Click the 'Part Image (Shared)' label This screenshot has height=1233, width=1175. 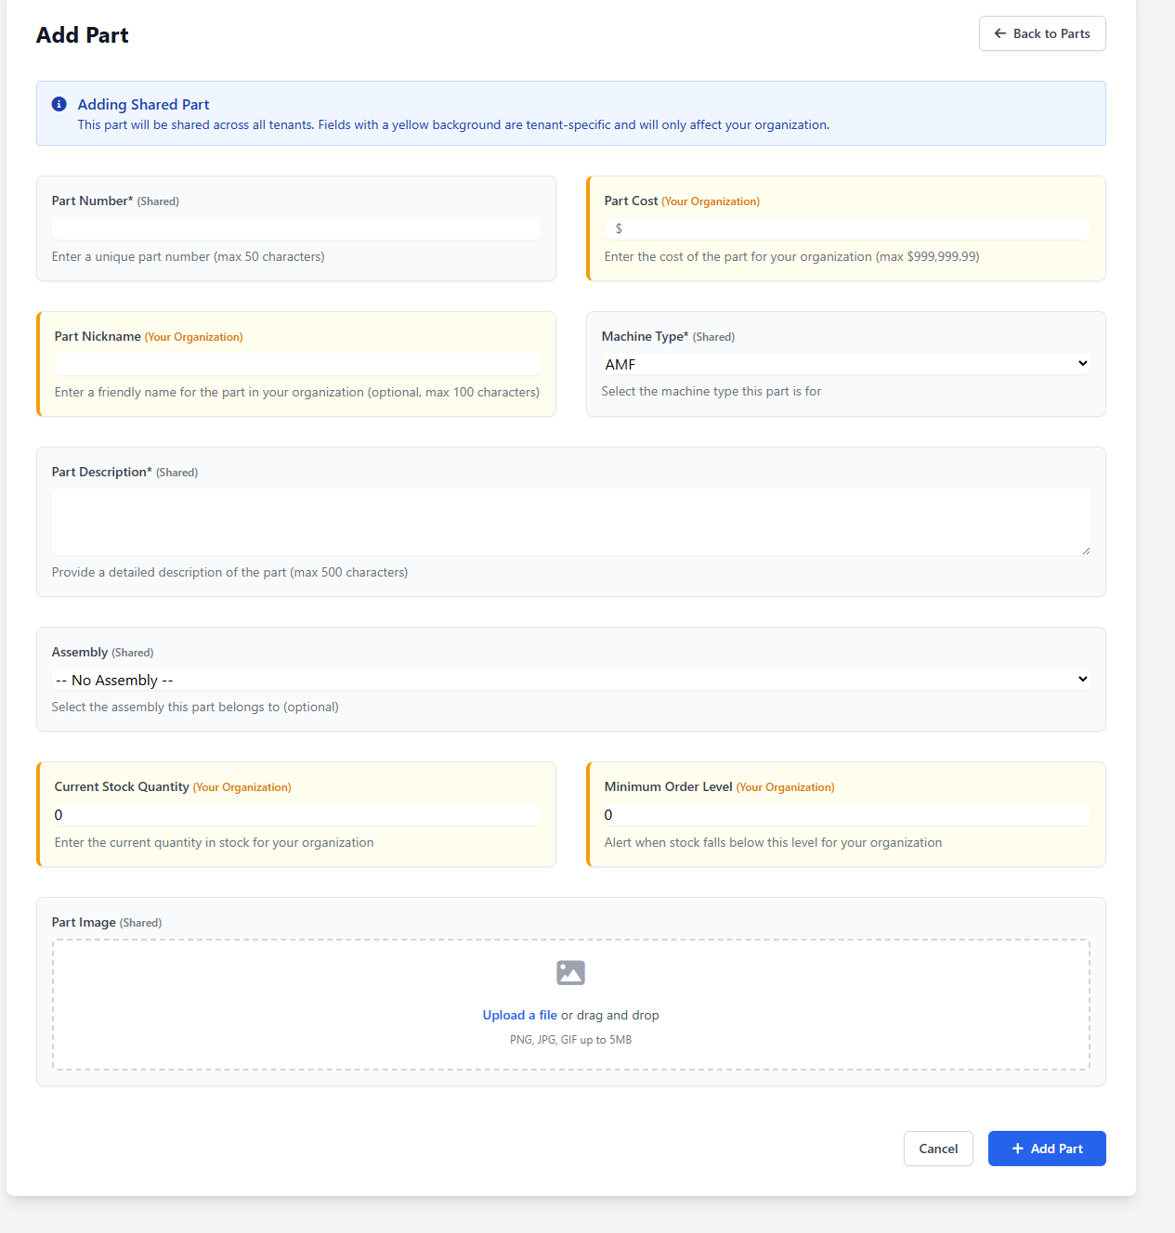pyautogui.click(x=107, y=922)
